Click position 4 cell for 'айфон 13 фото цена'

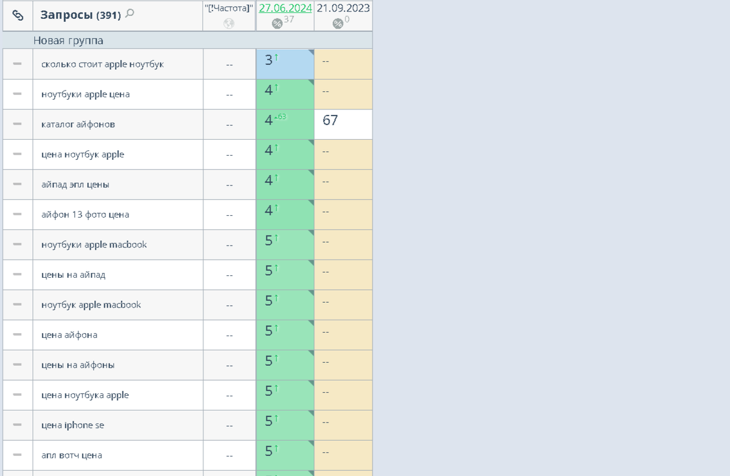click(285, 215)
